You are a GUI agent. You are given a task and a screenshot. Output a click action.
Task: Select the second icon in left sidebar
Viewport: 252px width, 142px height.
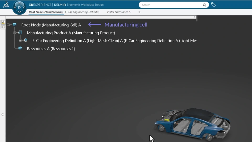pyautogui.click(x=3, y=27)
